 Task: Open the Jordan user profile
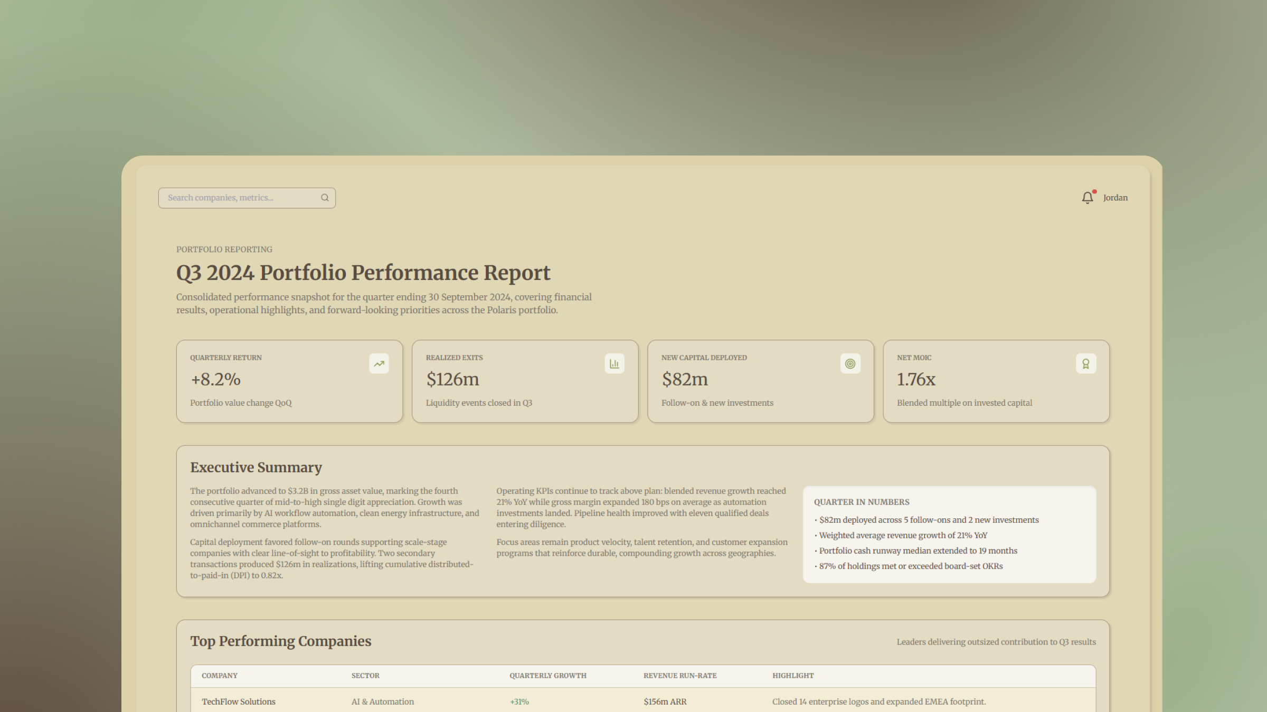[1115, 198]
